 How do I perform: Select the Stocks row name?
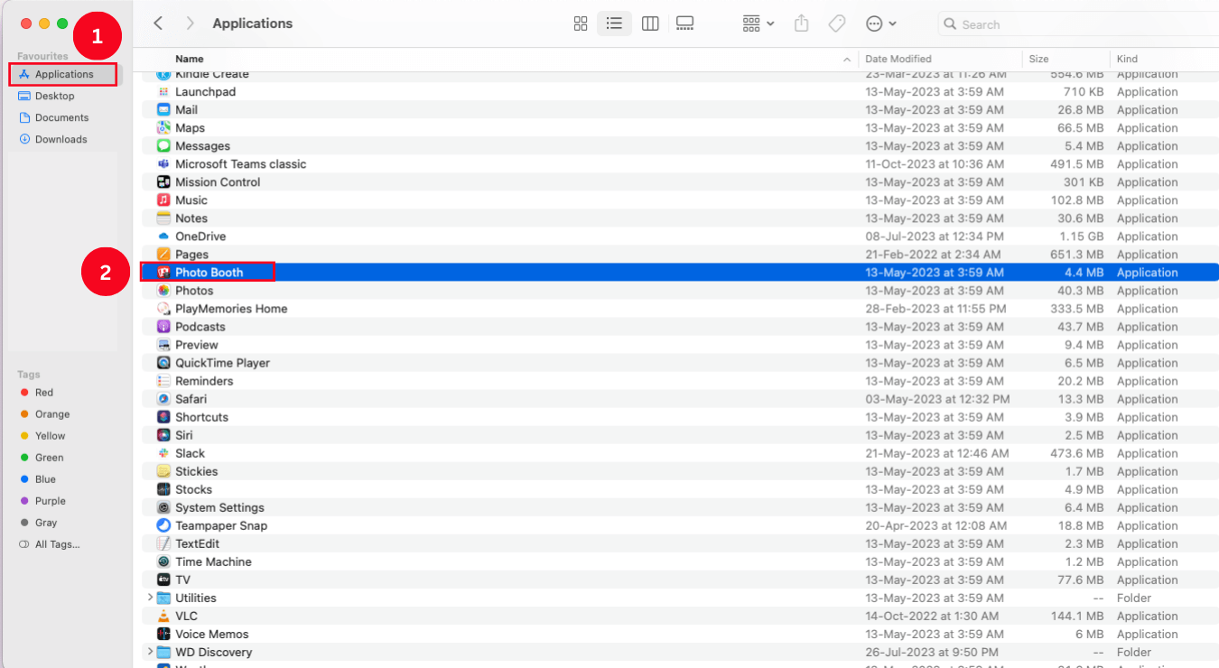pos(193,489)
